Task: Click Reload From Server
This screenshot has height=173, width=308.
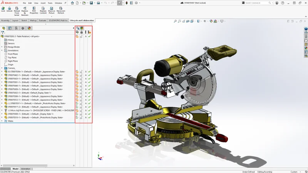Action: (x=17, y=8)
